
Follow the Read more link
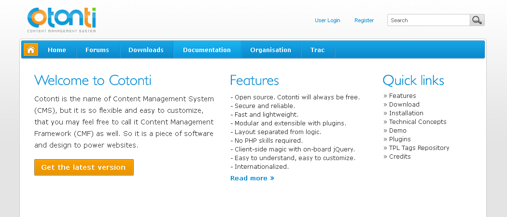[x=252, y=178]
